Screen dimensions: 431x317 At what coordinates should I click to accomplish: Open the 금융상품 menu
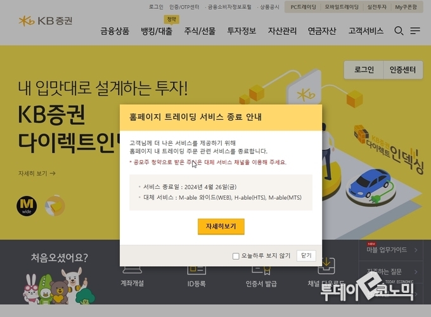[x=115, y=31]
